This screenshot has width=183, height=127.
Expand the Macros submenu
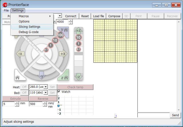[32, 16]
